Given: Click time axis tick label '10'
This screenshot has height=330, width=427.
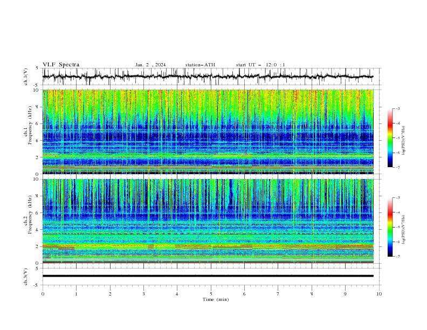Looking at the screenshot, I should click(x=379, y=294).
